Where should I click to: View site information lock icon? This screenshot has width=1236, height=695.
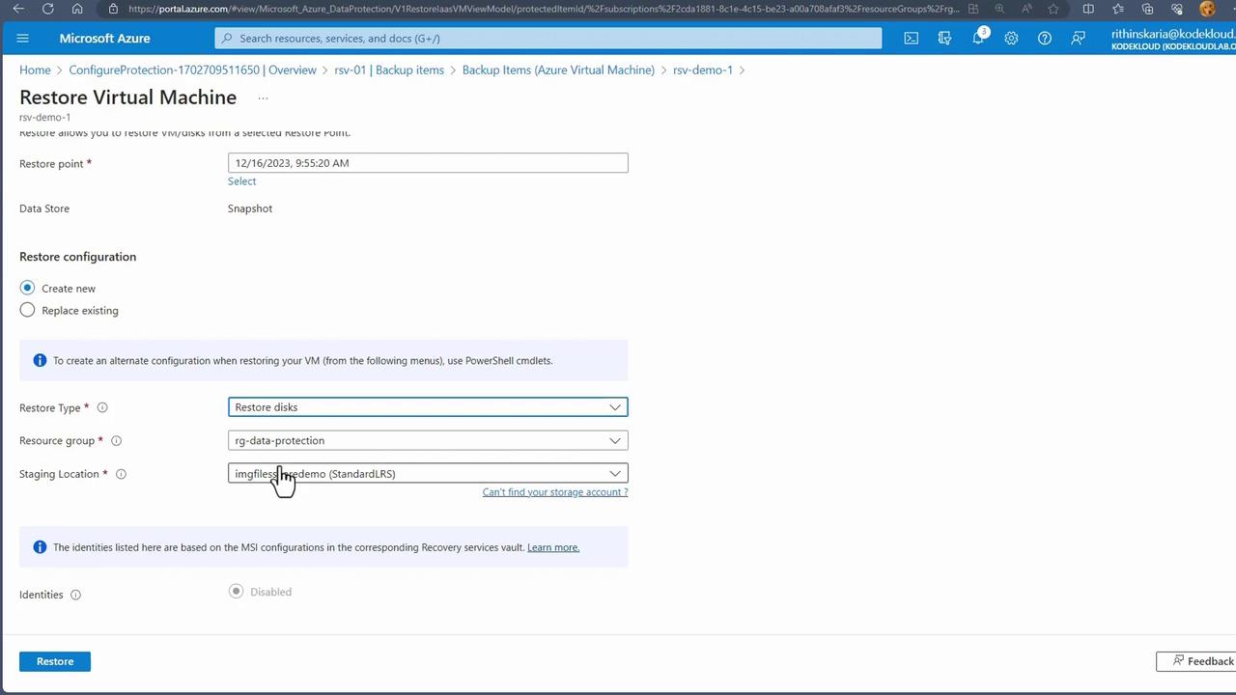(x=113, y=9)
